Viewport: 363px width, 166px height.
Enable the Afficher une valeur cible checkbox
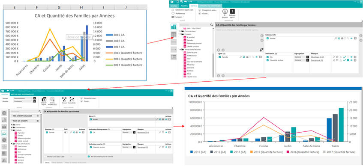[x=45, y=157]
